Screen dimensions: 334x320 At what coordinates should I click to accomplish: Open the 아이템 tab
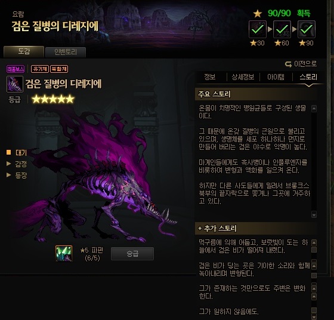pyautogui.click(x=276, y=77)
